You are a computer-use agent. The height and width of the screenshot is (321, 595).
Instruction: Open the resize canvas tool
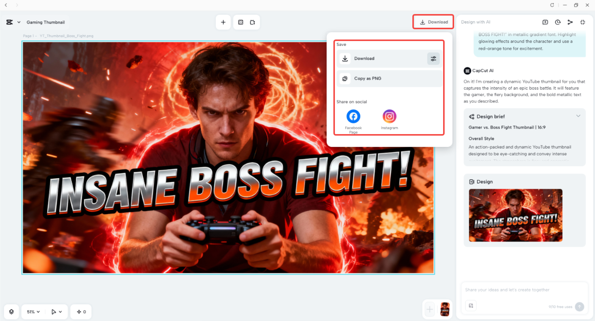[253, 22]
